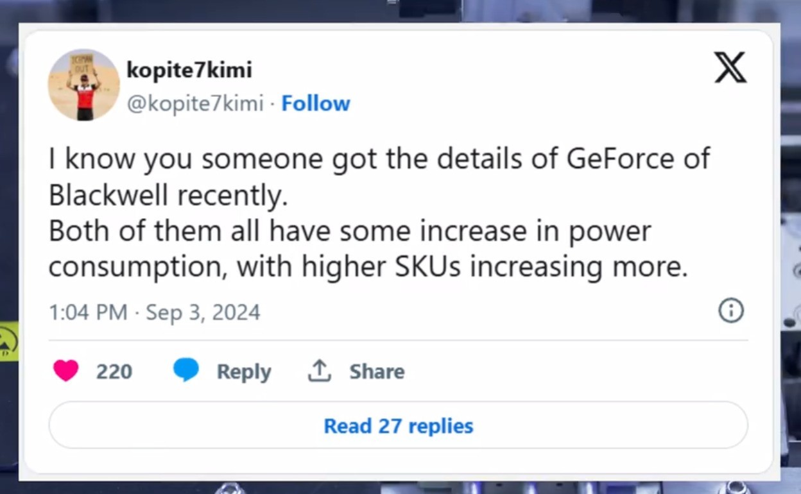Click the yellow warning sticker at left edge

pos(8,341)
